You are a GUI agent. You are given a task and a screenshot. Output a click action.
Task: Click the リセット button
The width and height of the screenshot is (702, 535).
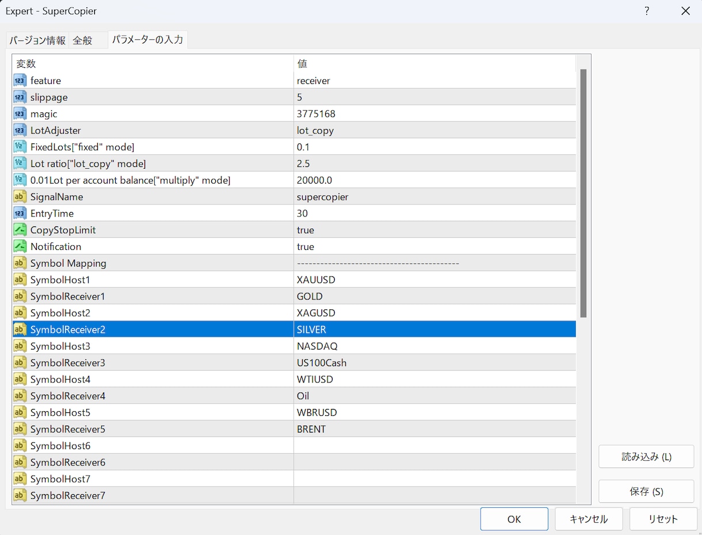(x=663, y=519)
